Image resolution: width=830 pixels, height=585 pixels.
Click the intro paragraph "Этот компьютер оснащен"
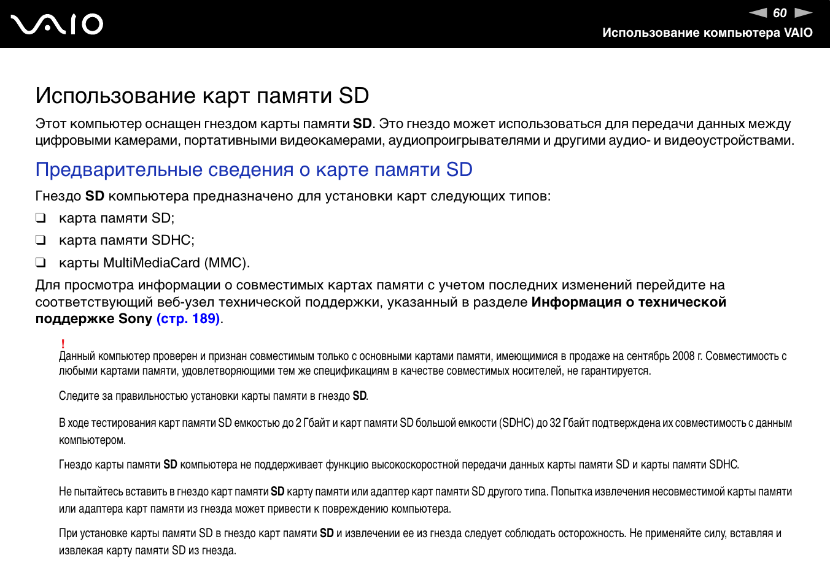(414, 132)
